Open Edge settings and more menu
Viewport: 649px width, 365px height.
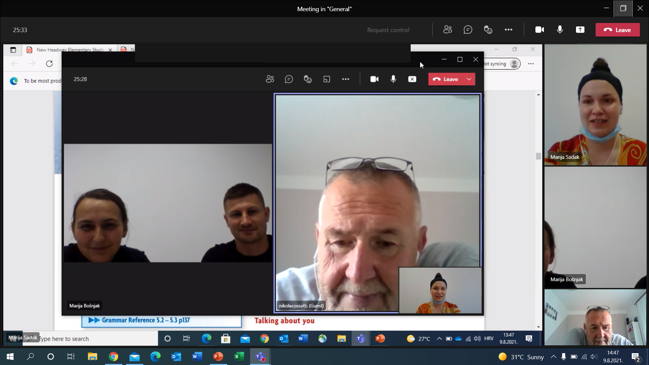click(531, 64)
